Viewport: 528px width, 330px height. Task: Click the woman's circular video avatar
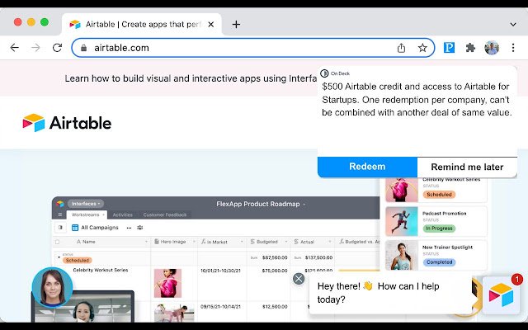click(52, 288)
